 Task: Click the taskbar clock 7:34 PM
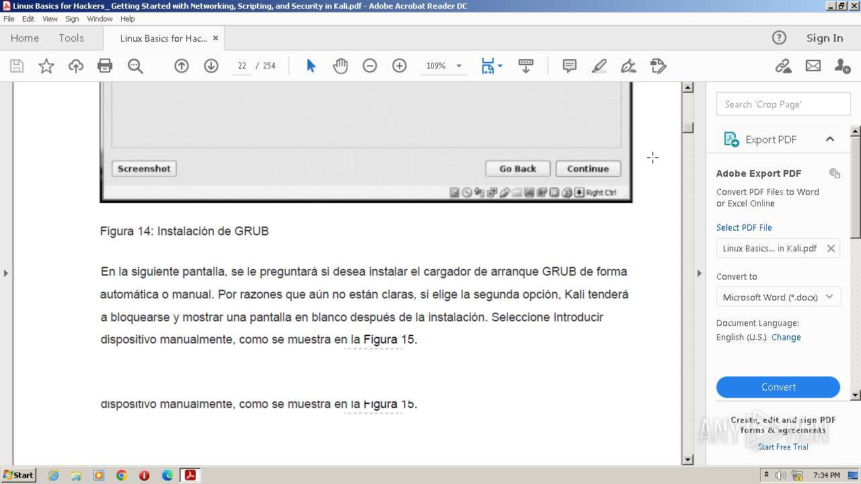coord(827,475)
